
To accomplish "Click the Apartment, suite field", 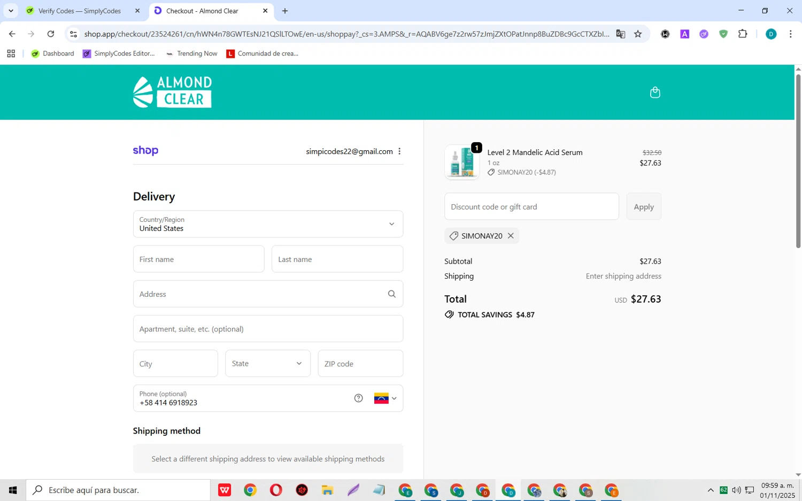I will [268, 329].
